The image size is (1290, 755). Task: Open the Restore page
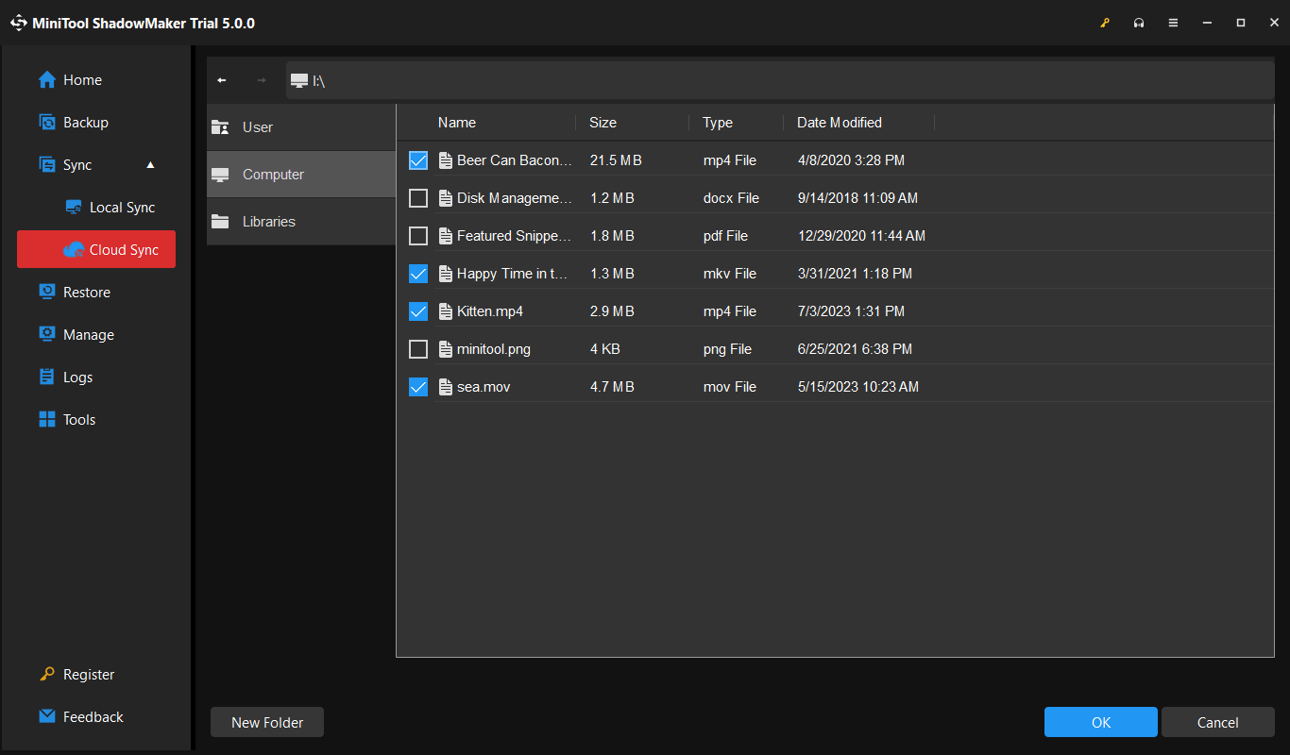point(96,293)
